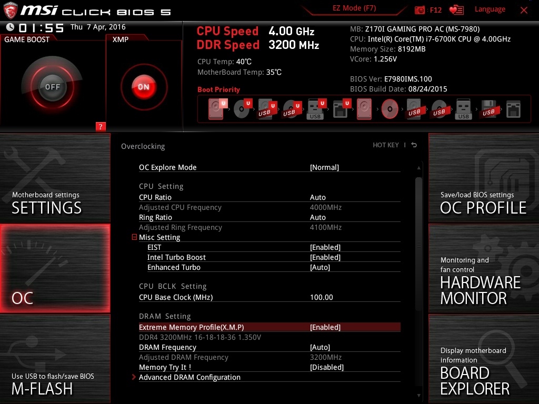Click the DDR4 3200MHz 16-18-18-36 1.350V text

click(199, 337)
